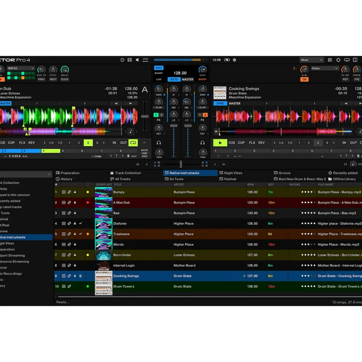Click the crossfader handle
The image size is (362, 362).
point(181,164)
